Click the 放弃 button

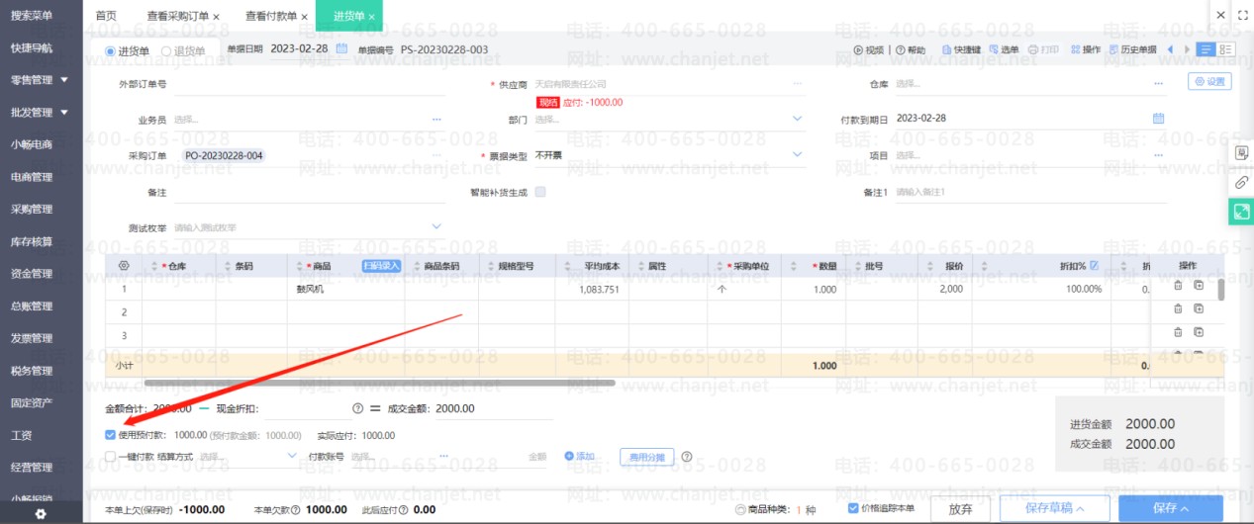click(x=960, y=508)
